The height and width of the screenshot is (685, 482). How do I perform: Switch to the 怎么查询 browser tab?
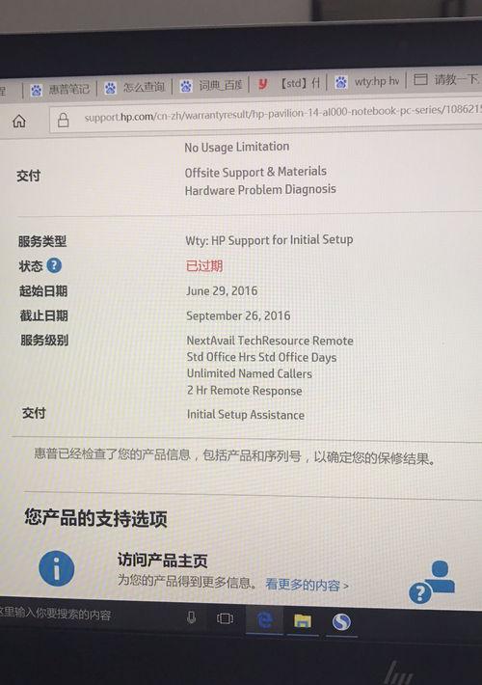click(x=134, y=88)
